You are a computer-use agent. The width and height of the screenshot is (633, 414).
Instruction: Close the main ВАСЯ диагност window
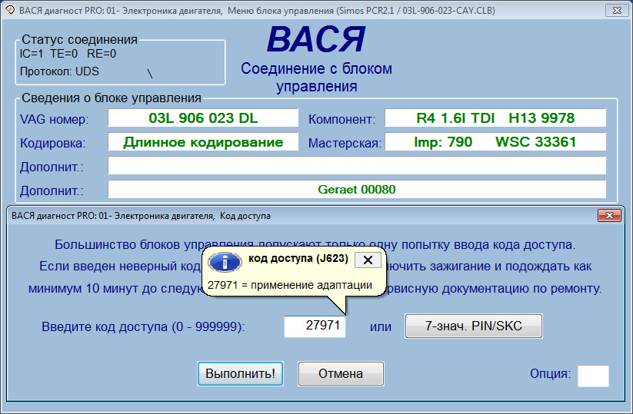pos(617,11)
